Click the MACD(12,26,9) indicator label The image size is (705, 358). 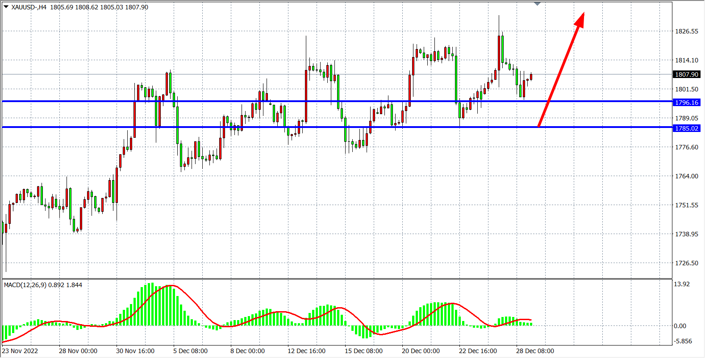point(43,285)
